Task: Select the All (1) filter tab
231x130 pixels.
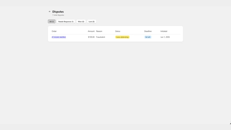Action: [52, 21]
